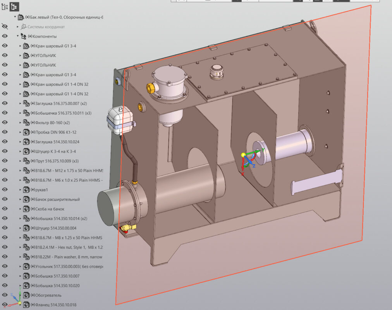The height and width of the screenshot is (310, 392).
Task: Collapse the Бак левый root node
Action: [15, 17]
